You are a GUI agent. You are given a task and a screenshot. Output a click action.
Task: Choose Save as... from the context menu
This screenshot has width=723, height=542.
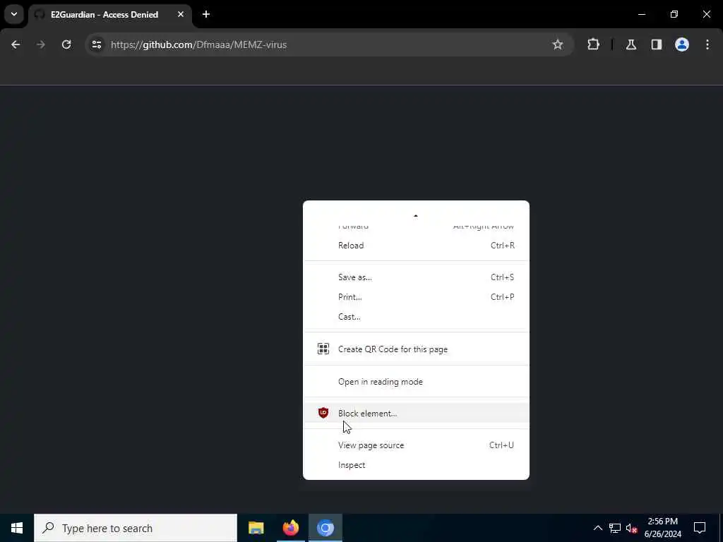[416, 277]
